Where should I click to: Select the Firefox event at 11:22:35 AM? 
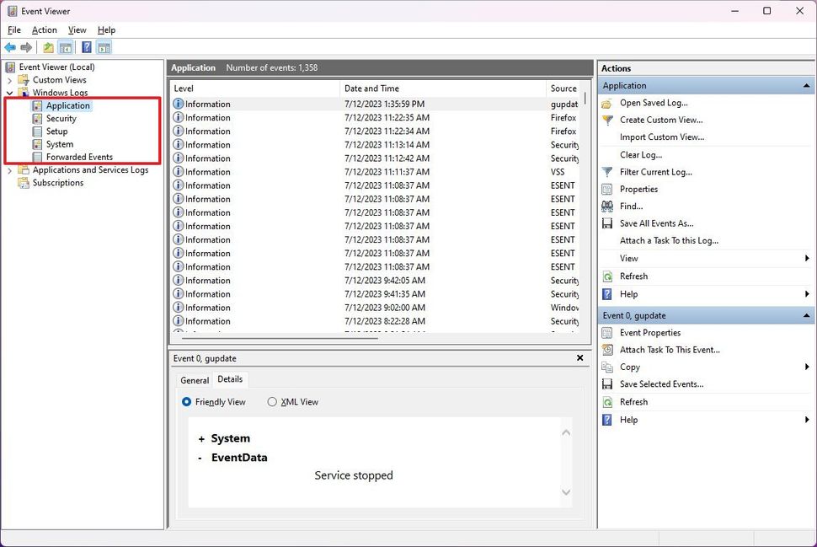[376, 118]
